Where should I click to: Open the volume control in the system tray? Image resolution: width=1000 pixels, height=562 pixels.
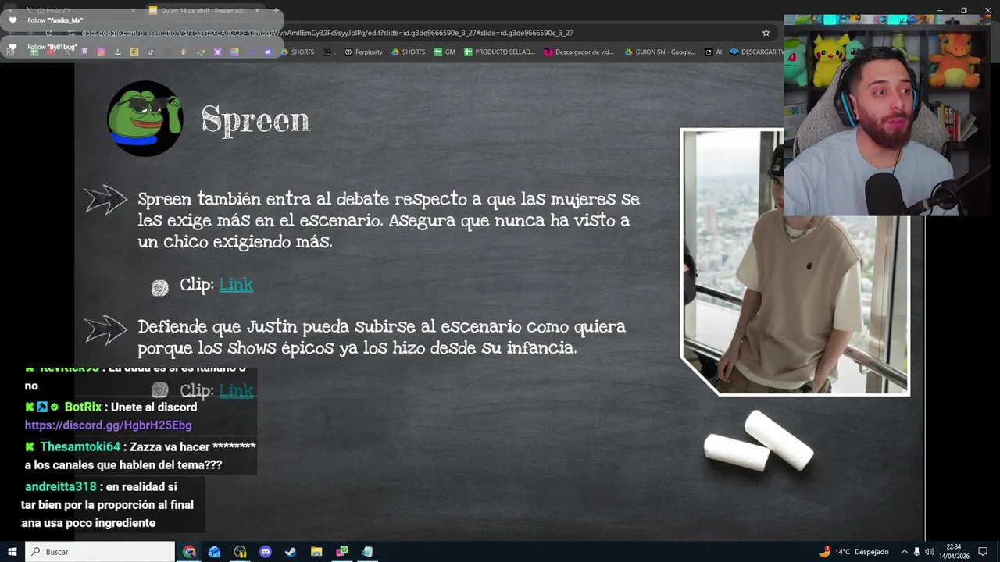(x=930, y=552)
